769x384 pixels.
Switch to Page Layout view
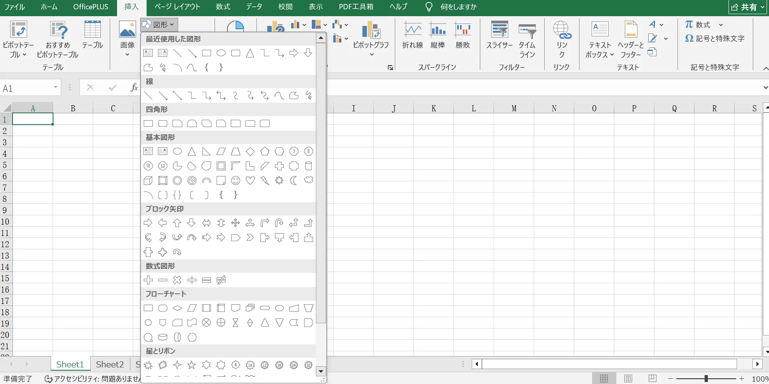click(x=628, y=379)
